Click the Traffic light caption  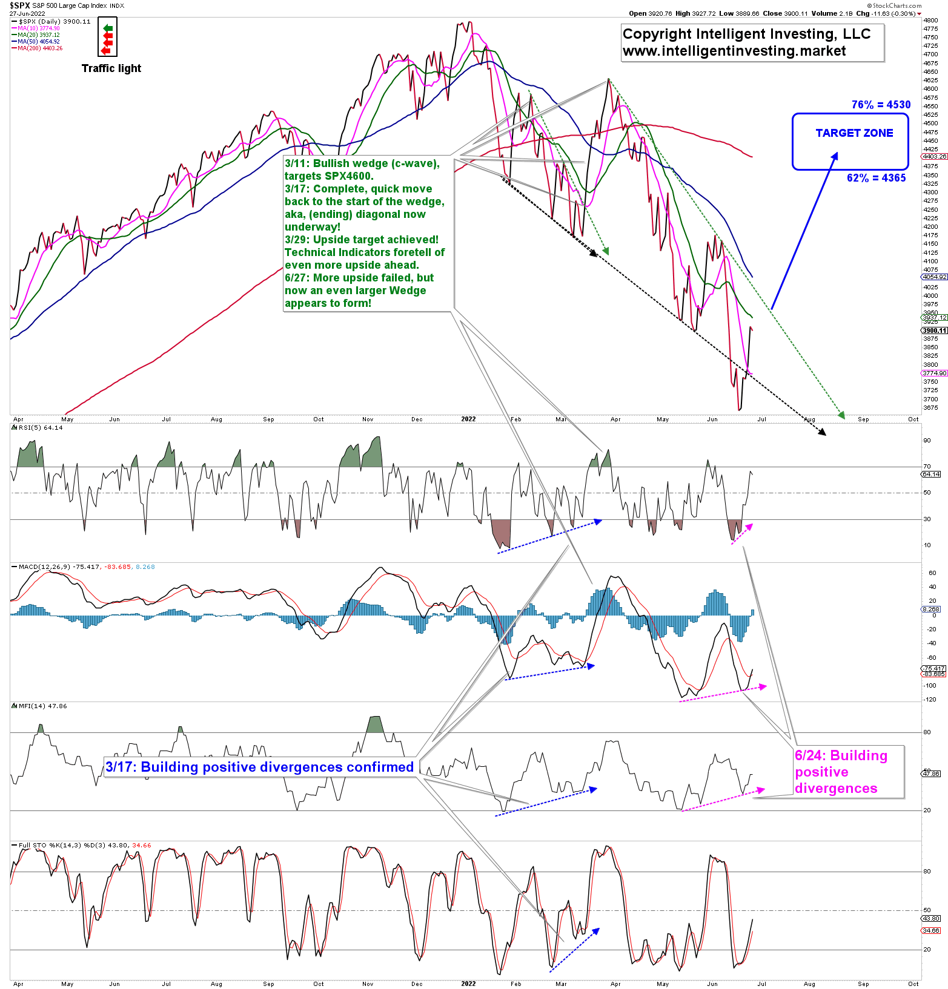coord(111,68)
